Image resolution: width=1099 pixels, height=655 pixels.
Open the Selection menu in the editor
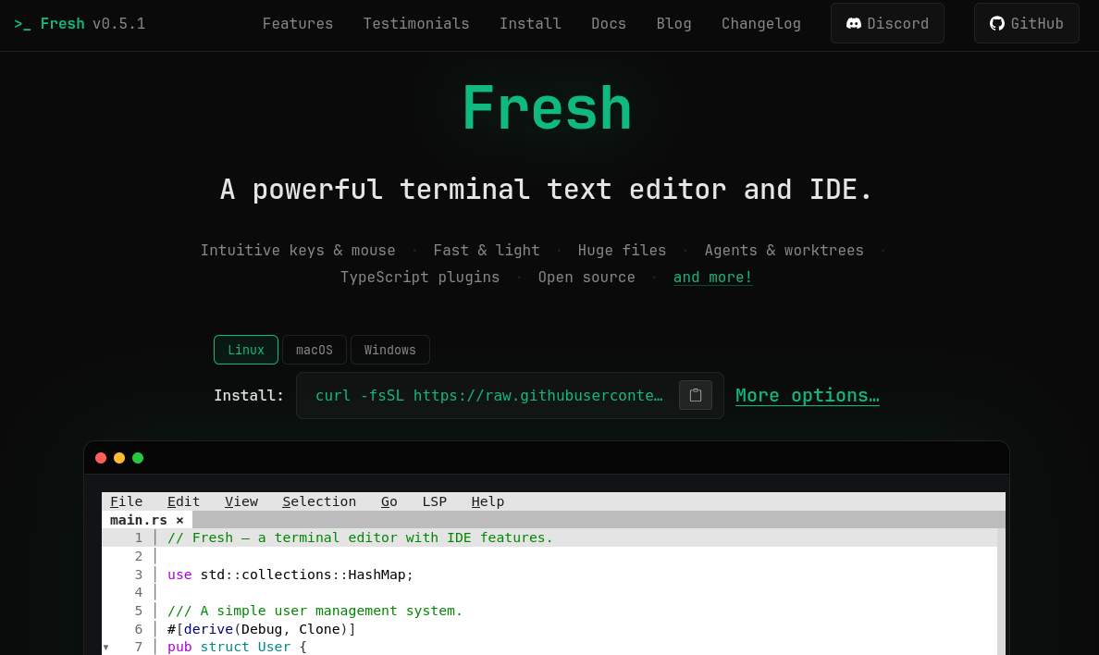click(319, 501)
